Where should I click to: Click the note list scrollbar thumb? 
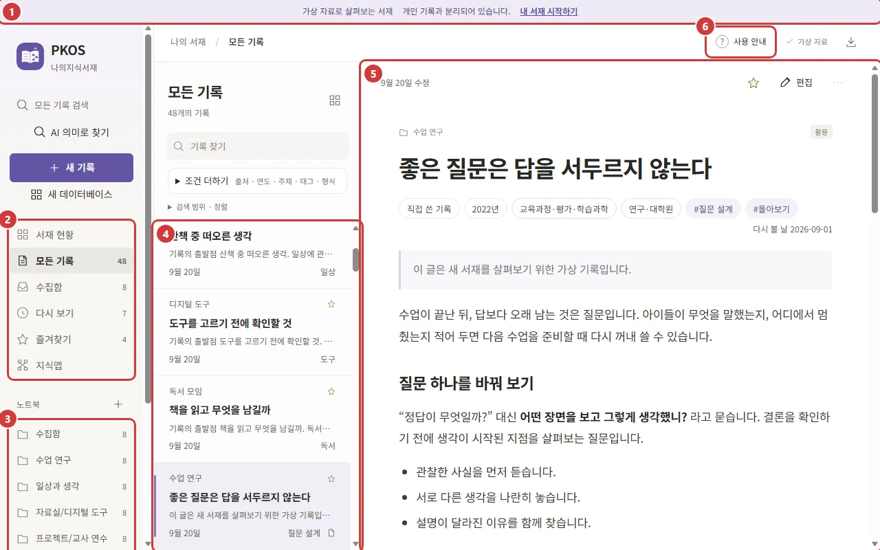(355, 259)
